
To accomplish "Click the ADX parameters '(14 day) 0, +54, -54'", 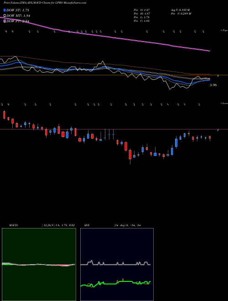I will tap(127, 225).
